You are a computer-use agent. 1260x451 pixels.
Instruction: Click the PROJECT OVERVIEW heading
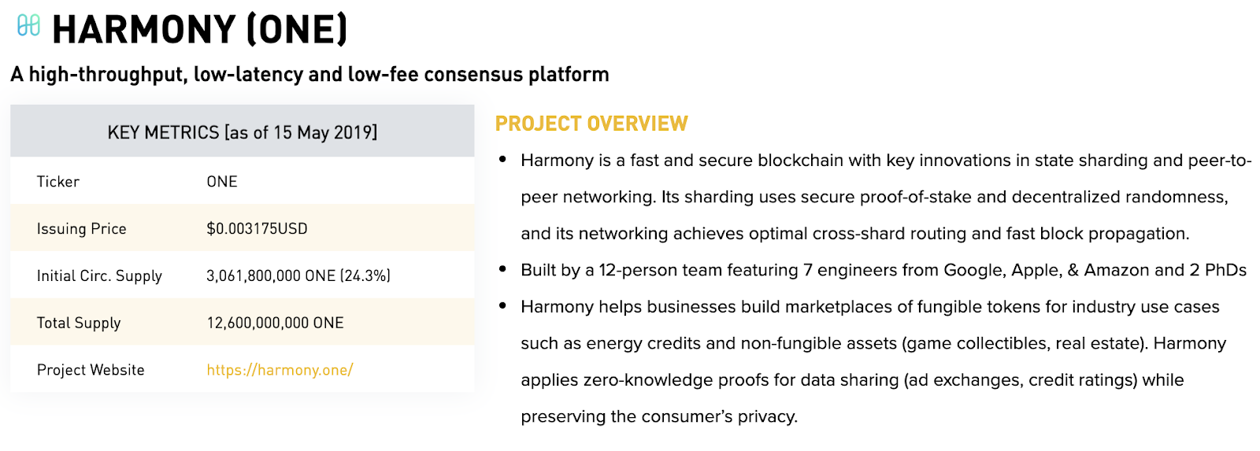click(x=591, y=124)
